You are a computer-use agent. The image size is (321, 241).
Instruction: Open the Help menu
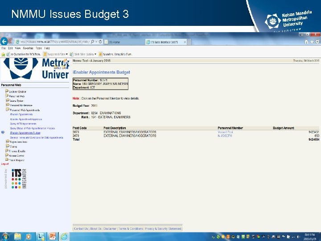pos(47,48)
